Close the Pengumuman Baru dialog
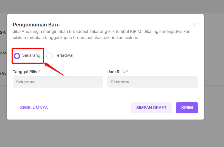The image size is (224, 147). [x=194, y=25]
